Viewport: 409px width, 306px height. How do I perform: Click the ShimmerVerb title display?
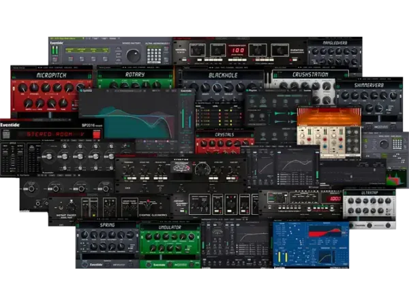tap(369, 85)
